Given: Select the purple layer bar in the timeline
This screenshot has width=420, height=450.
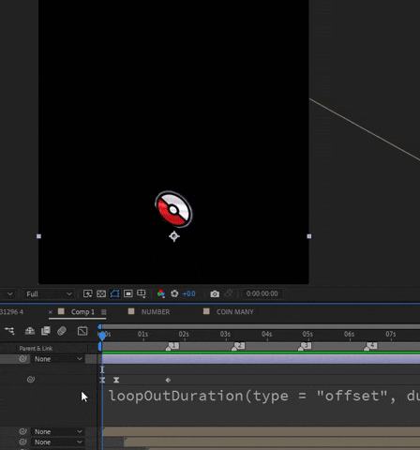Looking at the screenshot, I should [x=261, y=359].
